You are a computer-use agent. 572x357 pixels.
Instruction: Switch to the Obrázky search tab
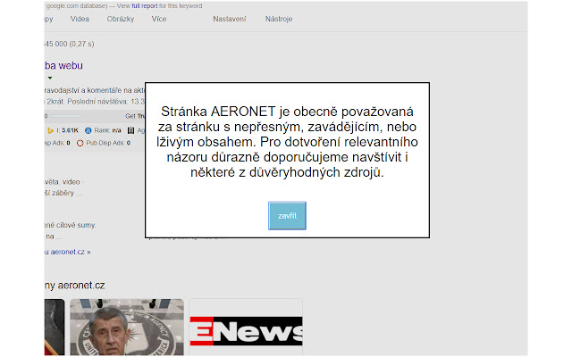point(121,19)
